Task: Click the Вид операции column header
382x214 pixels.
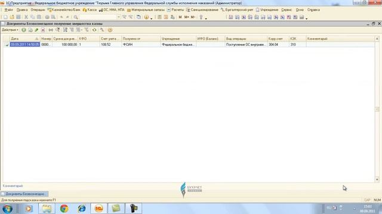Action: (246, 39)
